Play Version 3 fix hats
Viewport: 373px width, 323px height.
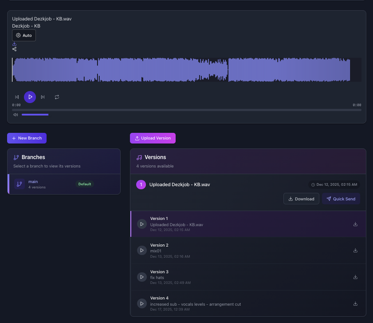point(141,277)
